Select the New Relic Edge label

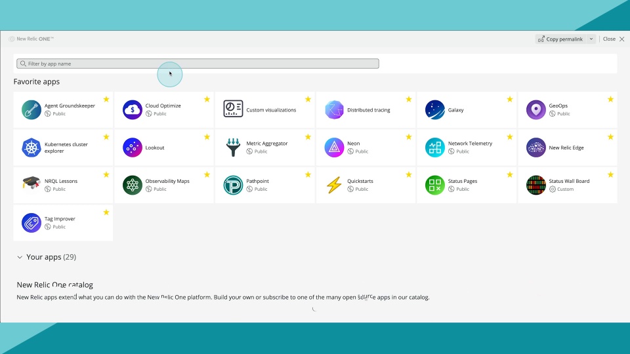pyautogui.click(x=566, y=147)
